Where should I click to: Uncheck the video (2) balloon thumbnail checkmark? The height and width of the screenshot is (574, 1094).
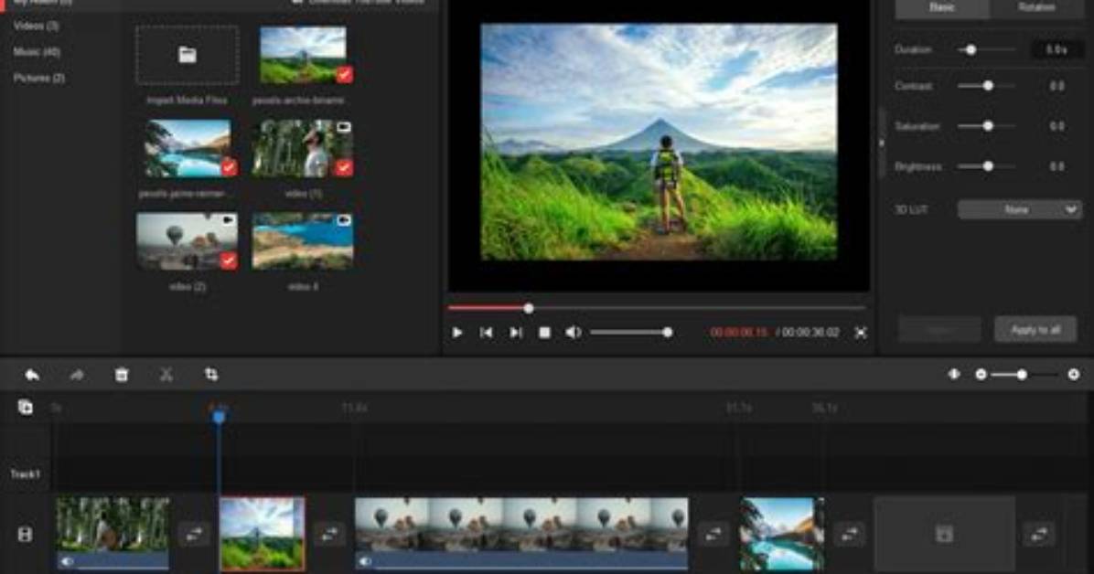pos(229,260)
